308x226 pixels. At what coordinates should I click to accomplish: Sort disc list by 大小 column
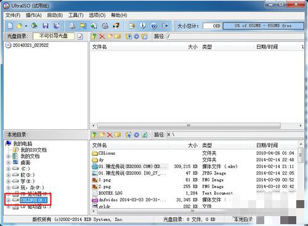193,47
